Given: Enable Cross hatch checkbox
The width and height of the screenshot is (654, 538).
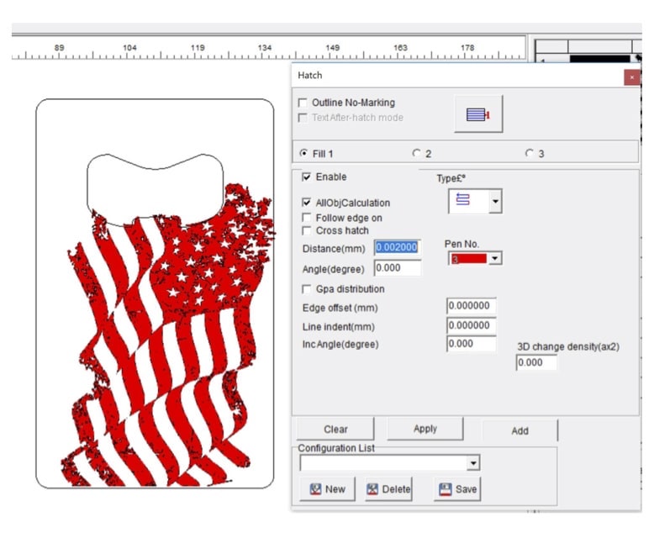Looking at the screenshot, I should [x=307, y=230].
